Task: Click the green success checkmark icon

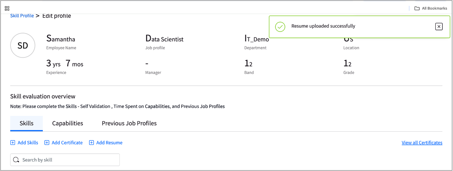Action: (x=280, y=27)
